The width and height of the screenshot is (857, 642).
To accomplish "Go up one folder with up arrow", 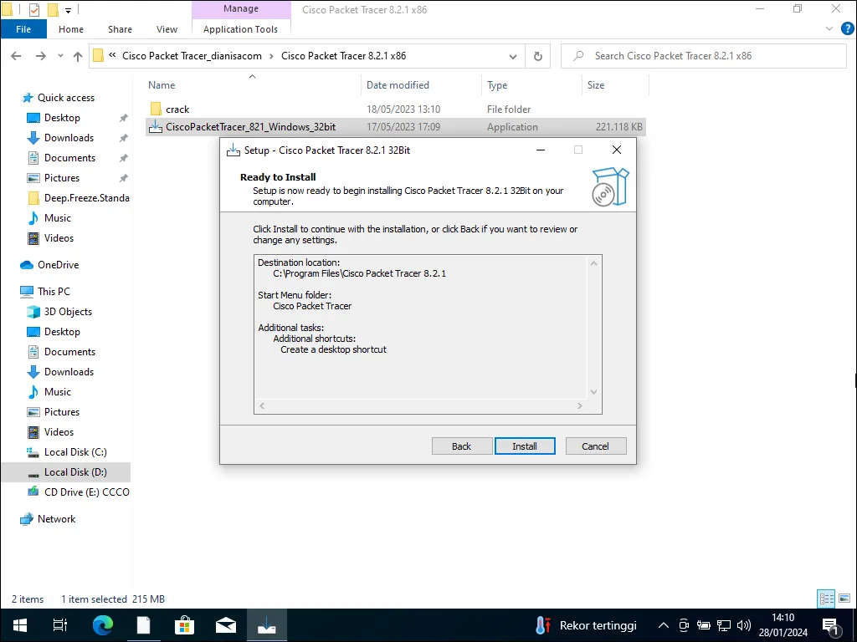I will (x=78, y=56).
